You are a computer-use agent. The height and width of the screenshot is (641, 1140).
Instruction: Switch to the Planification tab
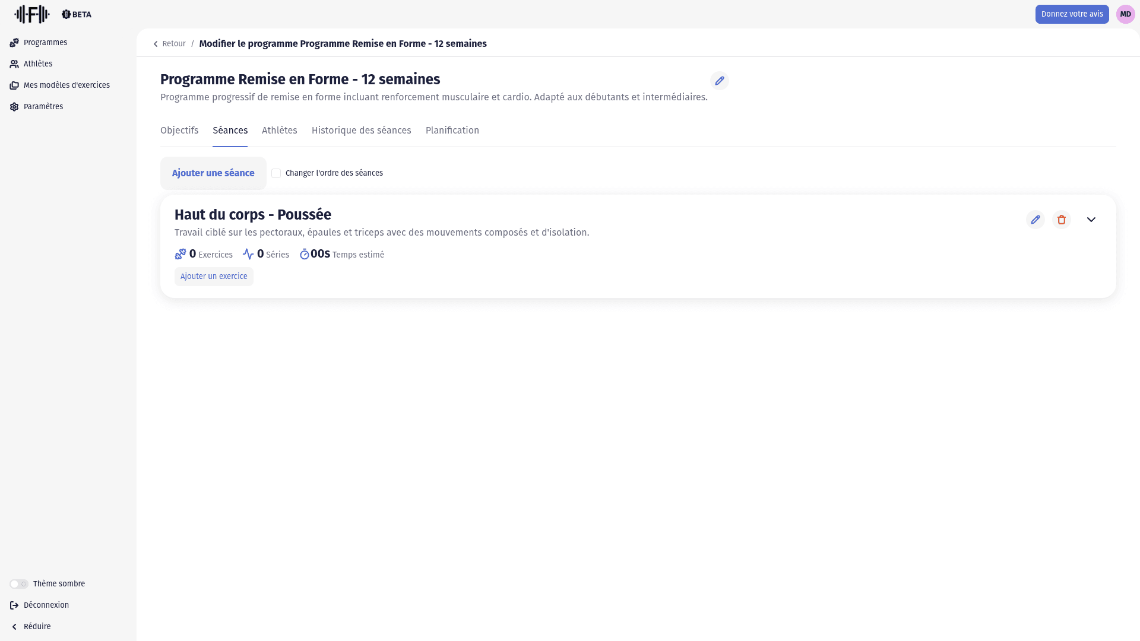coord(452,131)
